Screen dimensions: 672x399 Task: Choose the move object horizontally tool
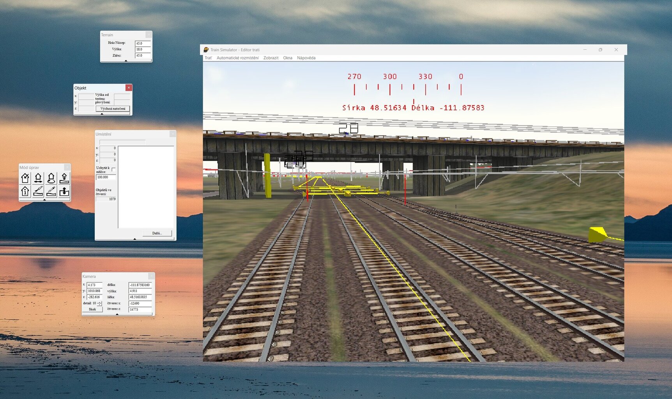tap(38, 178)
